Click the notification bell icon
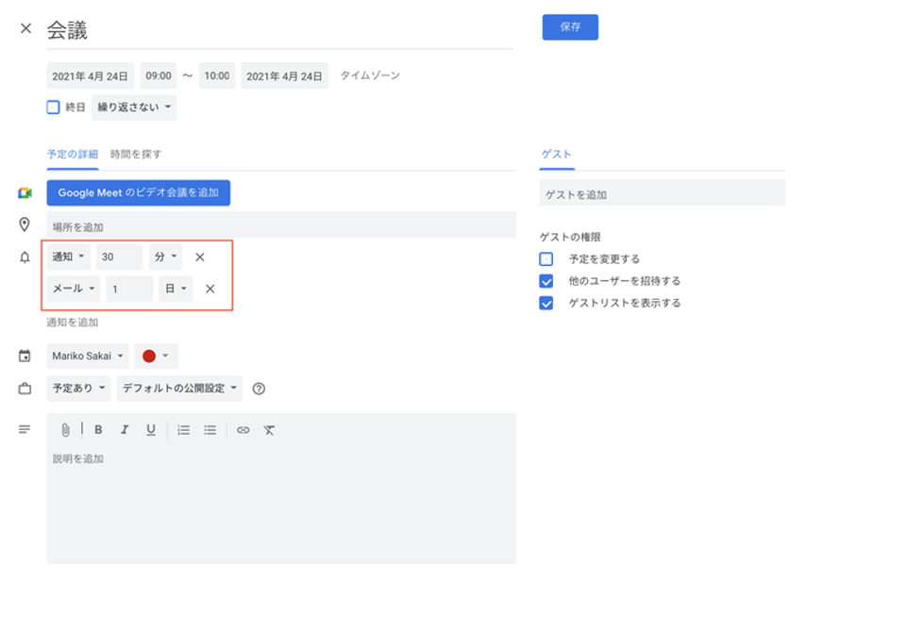The height and width of the screenshot is (632, 906). (x=25, y=258)
